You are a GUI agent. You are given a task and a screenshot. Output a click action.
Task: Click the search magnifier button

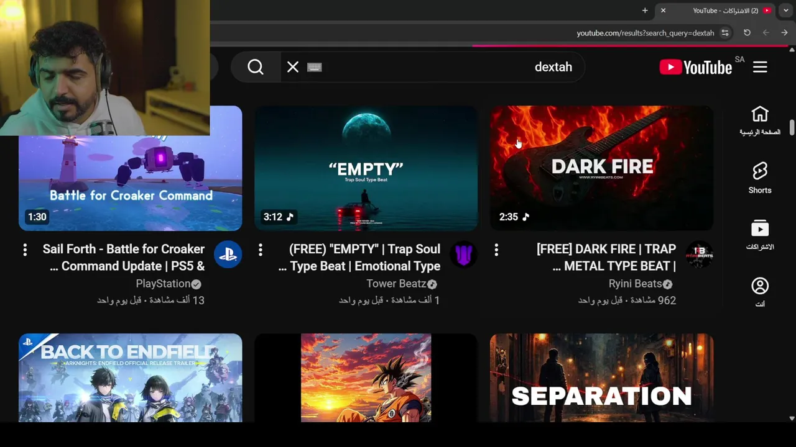click(256, 67)
